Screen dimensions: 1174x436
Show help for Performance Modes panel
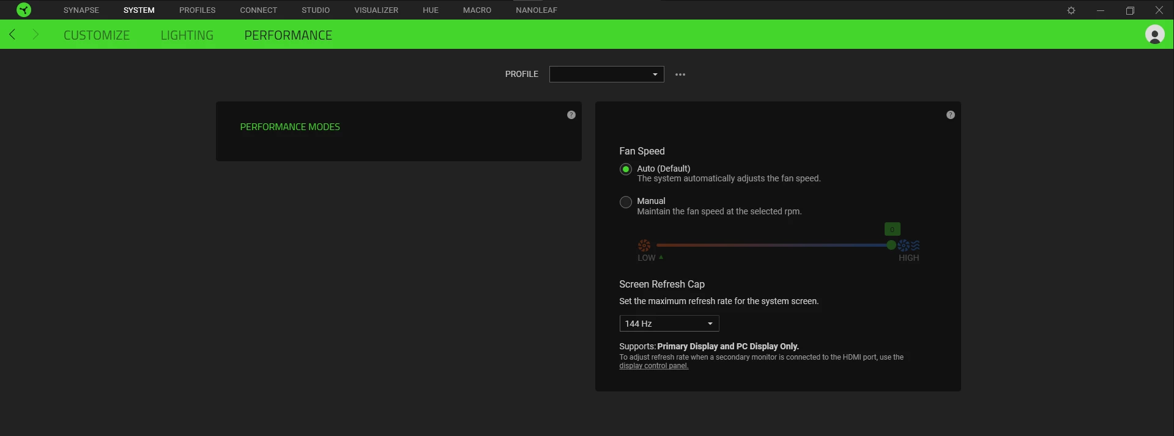(571, 115)
